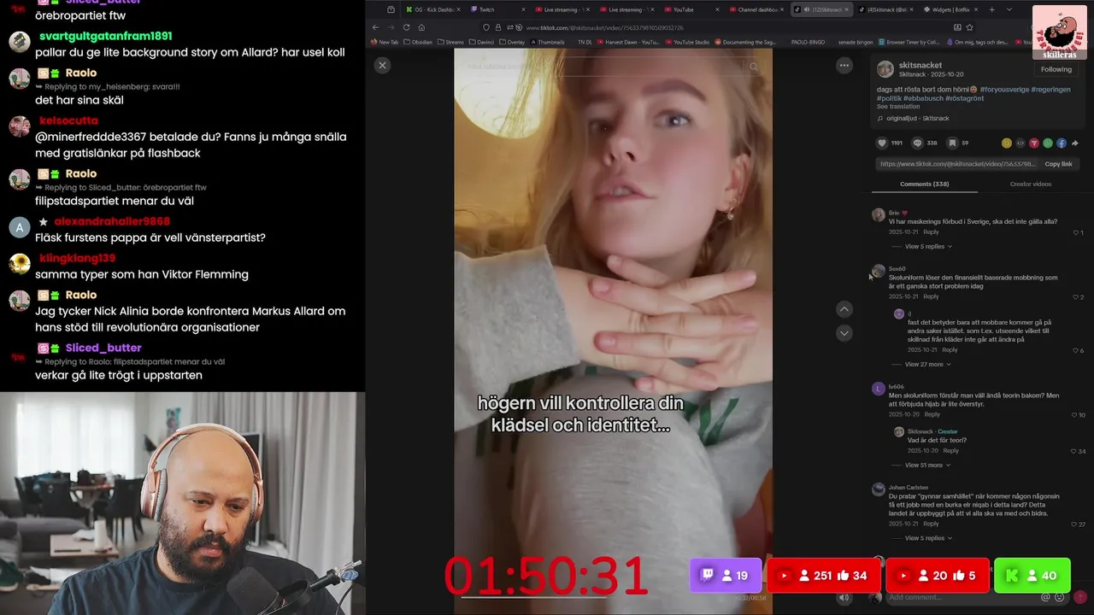Image resolution: width=1094 pixels, height=615 pixels.
Task: Open the #ebbabusch hashtag
Action: click(x=924, y=98)
